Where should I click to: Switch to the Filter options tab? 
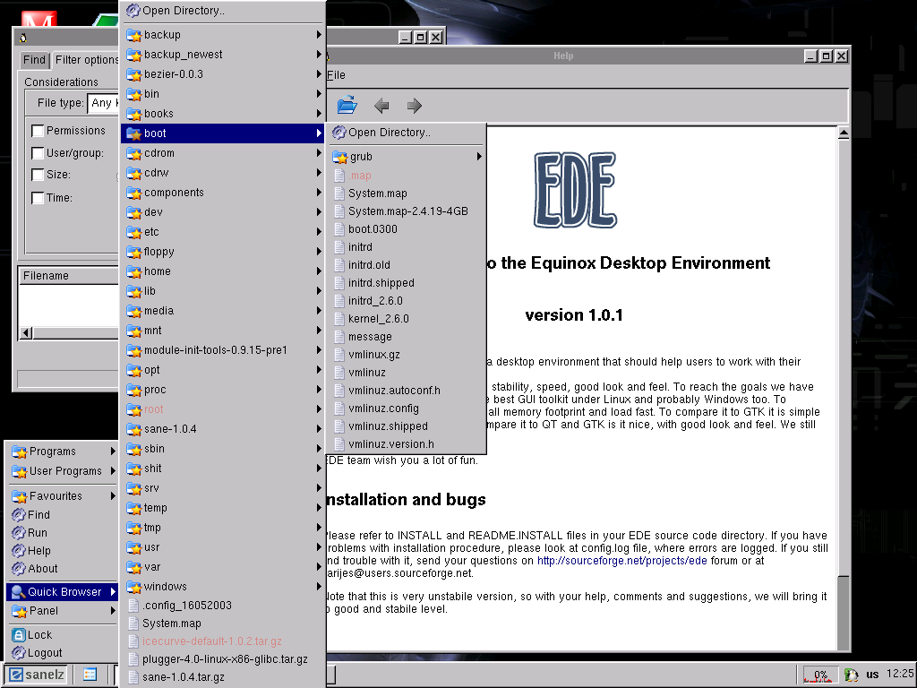86,60
